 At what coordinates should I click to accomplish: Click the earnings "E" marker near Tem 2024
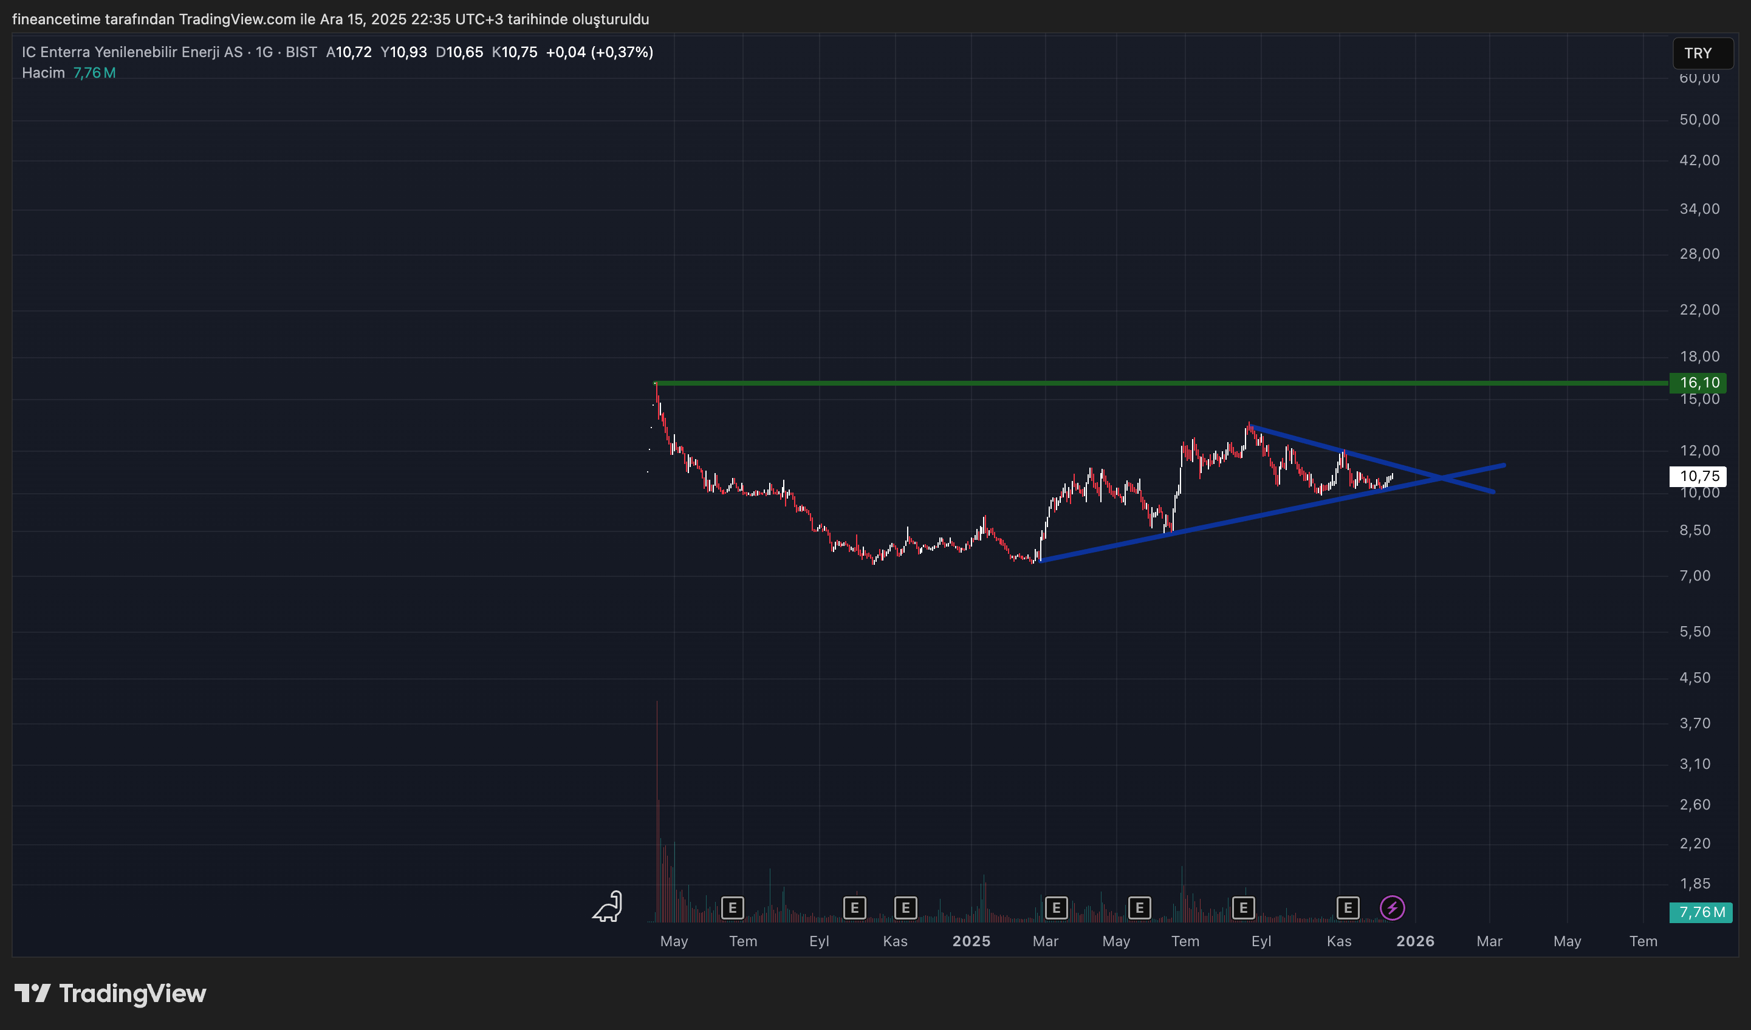pos(733,907)
